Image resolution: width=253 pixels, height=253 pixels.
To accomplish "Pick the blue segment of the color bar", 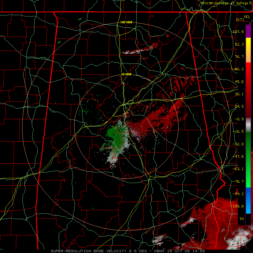I will point(248,200).
